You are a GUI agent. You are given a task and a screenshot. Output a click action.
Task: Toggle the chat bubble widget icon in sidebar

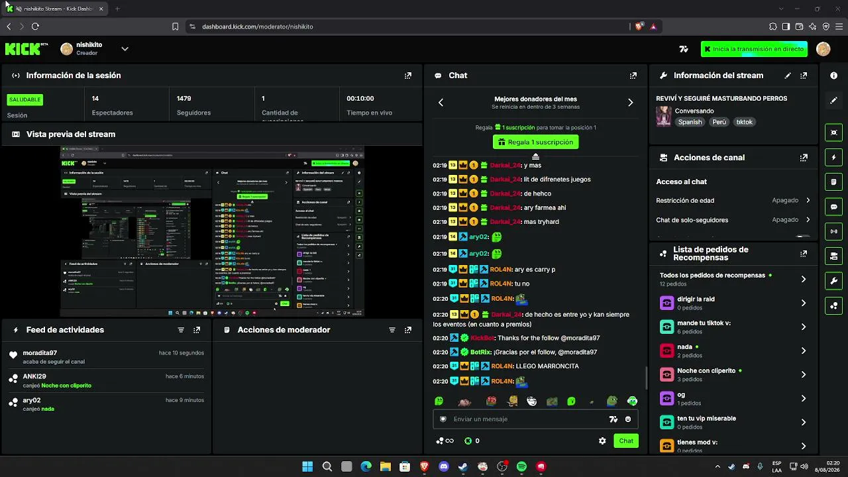point(833,207)
